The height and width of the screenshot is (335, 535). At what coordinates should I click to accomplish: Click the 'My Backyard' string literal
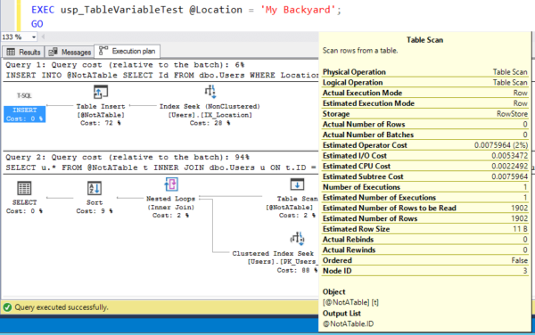298,10
